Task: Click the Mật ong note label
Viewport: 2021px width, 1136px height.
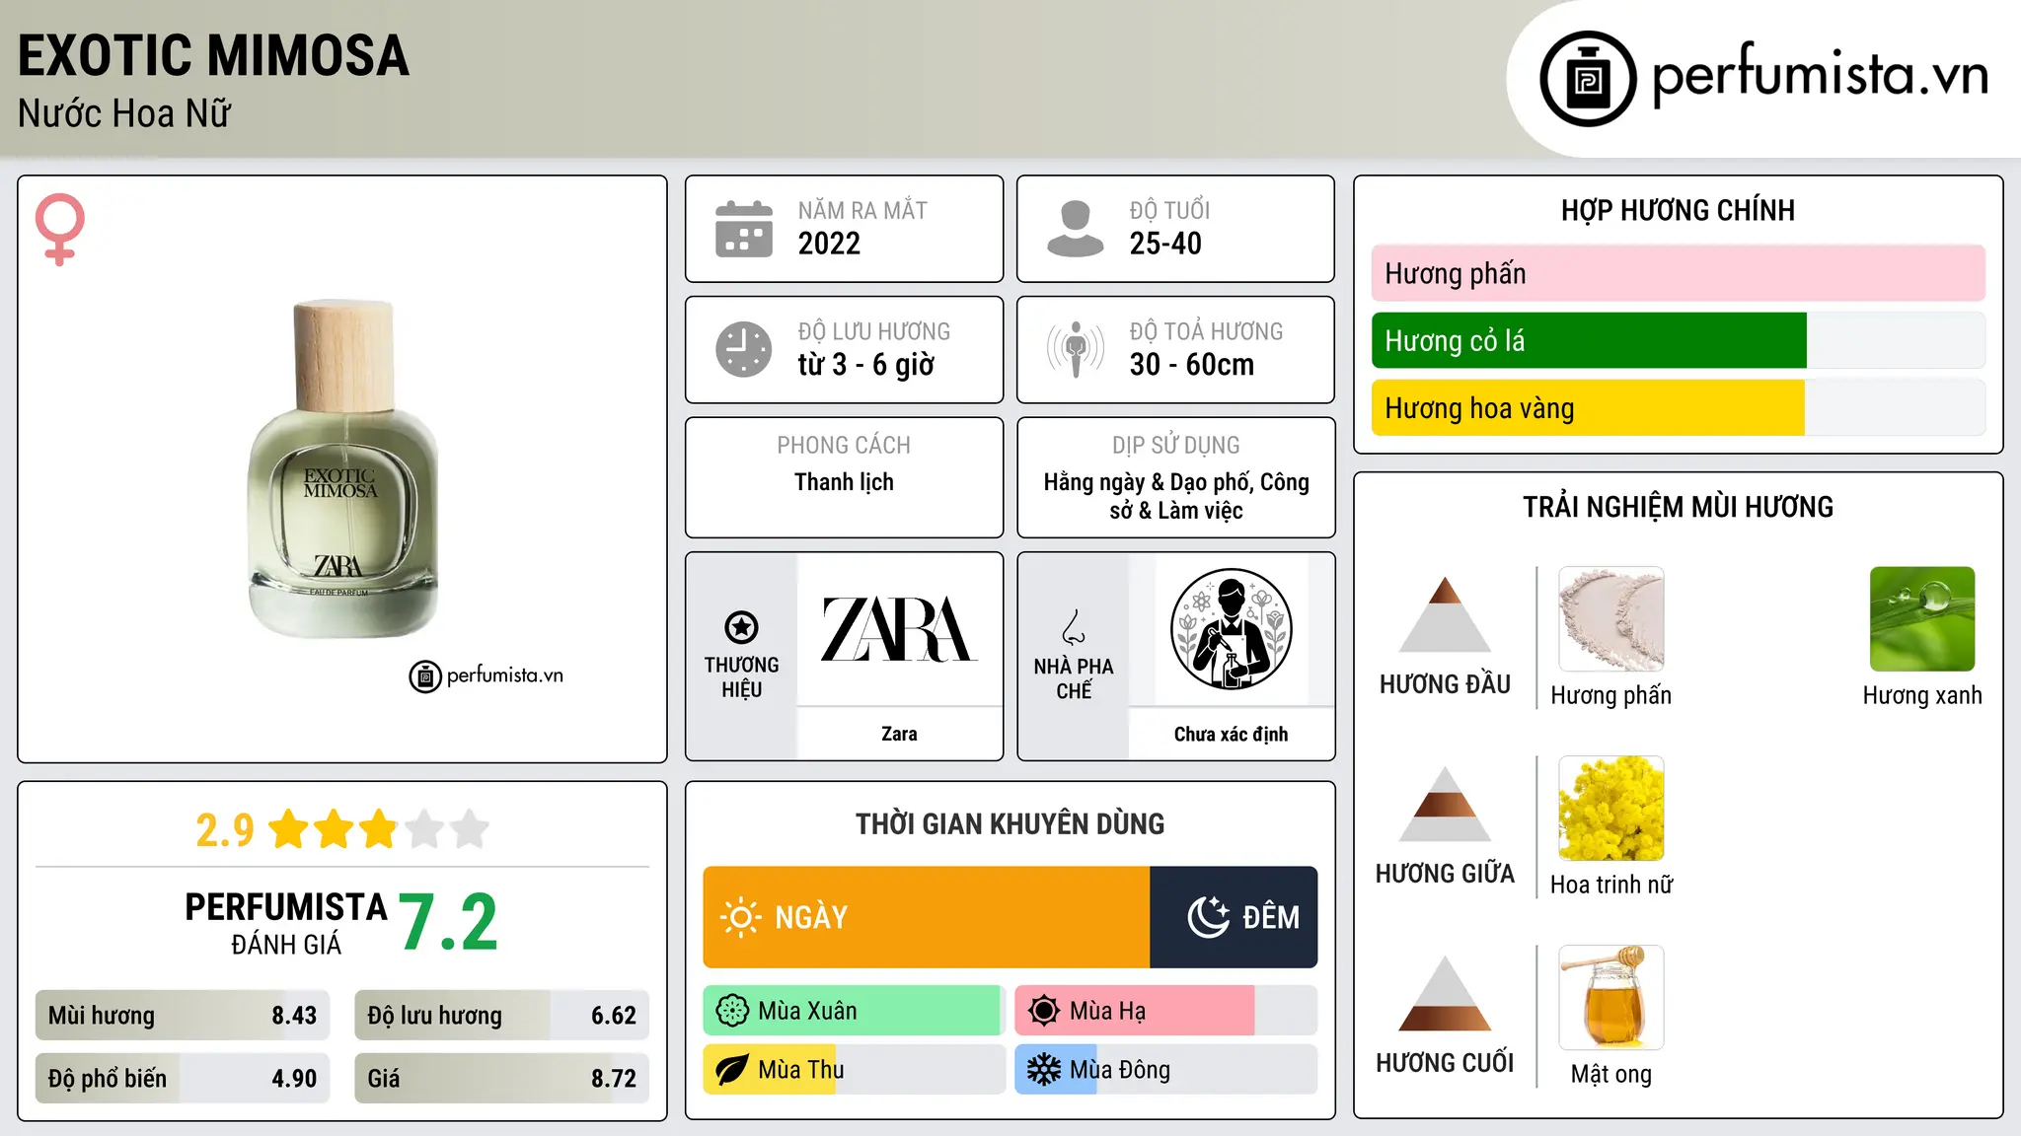Action: pos(1611,1074)
